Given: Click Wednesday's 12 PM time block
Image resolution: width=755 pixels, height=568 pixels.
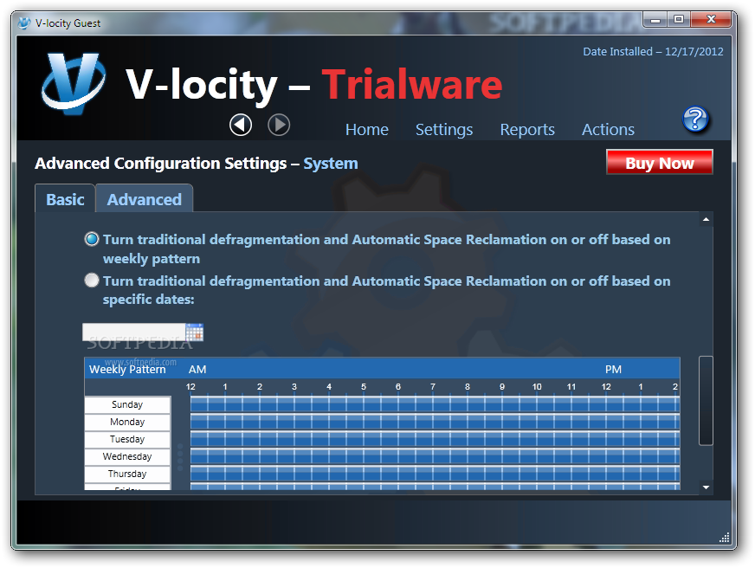Looking at the screenshot, I should pyautogui.click(x=615, y=455).
